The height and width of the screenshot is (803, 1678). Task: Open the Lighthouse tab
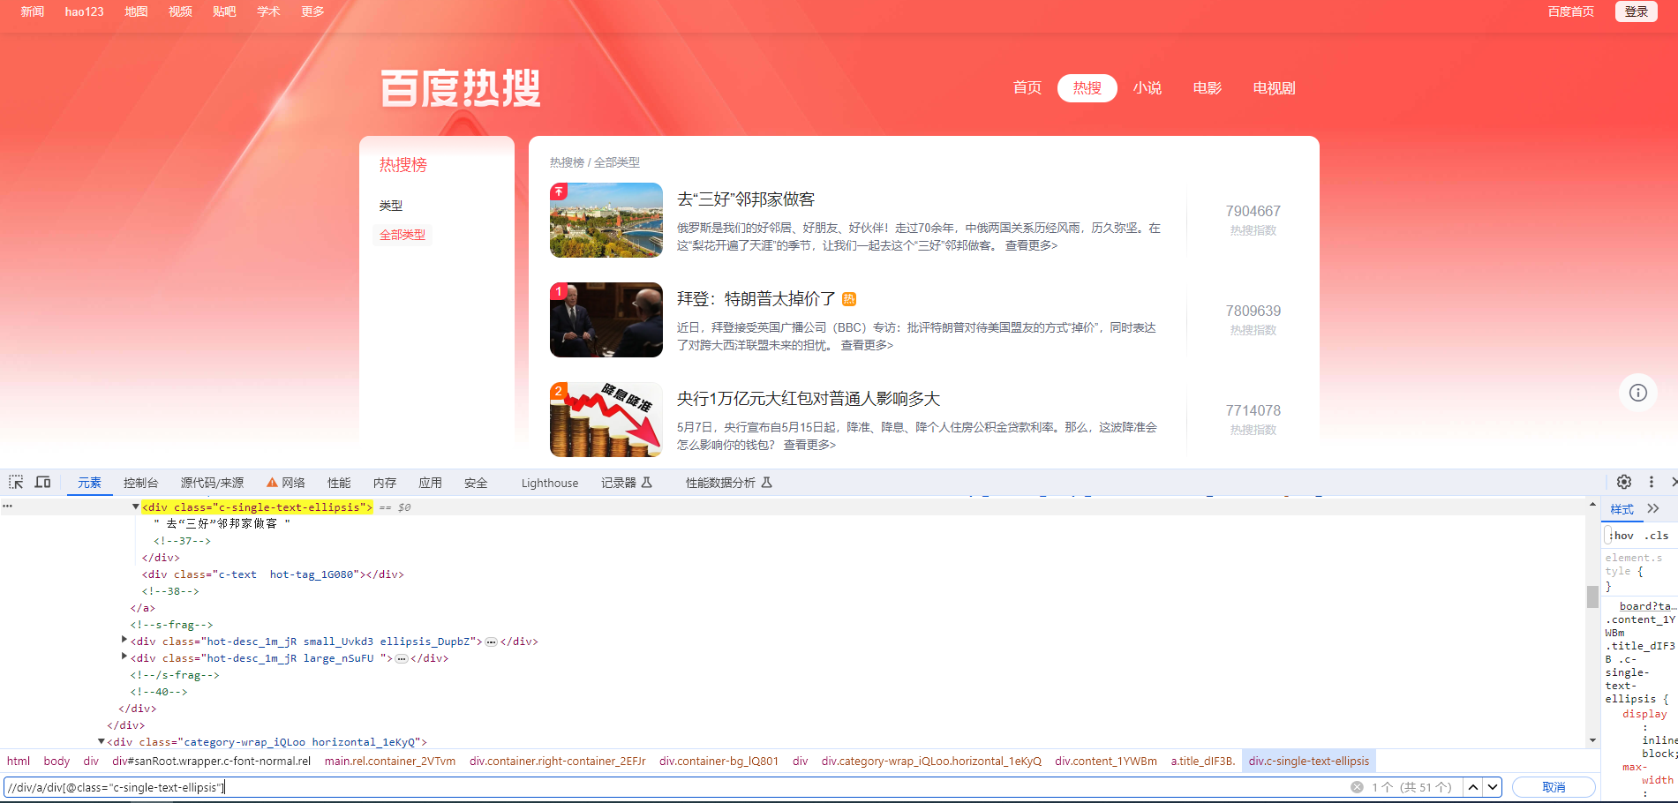(x=550, y=483)
